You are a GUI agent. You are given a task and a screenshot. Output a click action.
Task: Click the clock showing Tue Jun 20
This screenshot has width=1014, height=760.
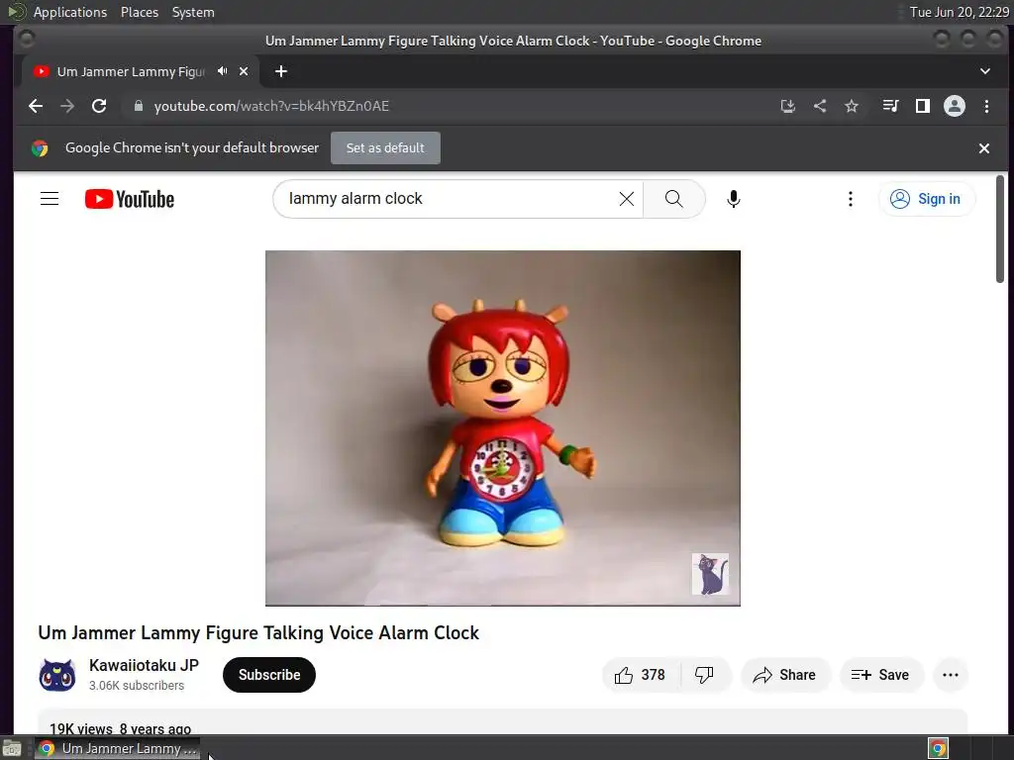point(959,12)
